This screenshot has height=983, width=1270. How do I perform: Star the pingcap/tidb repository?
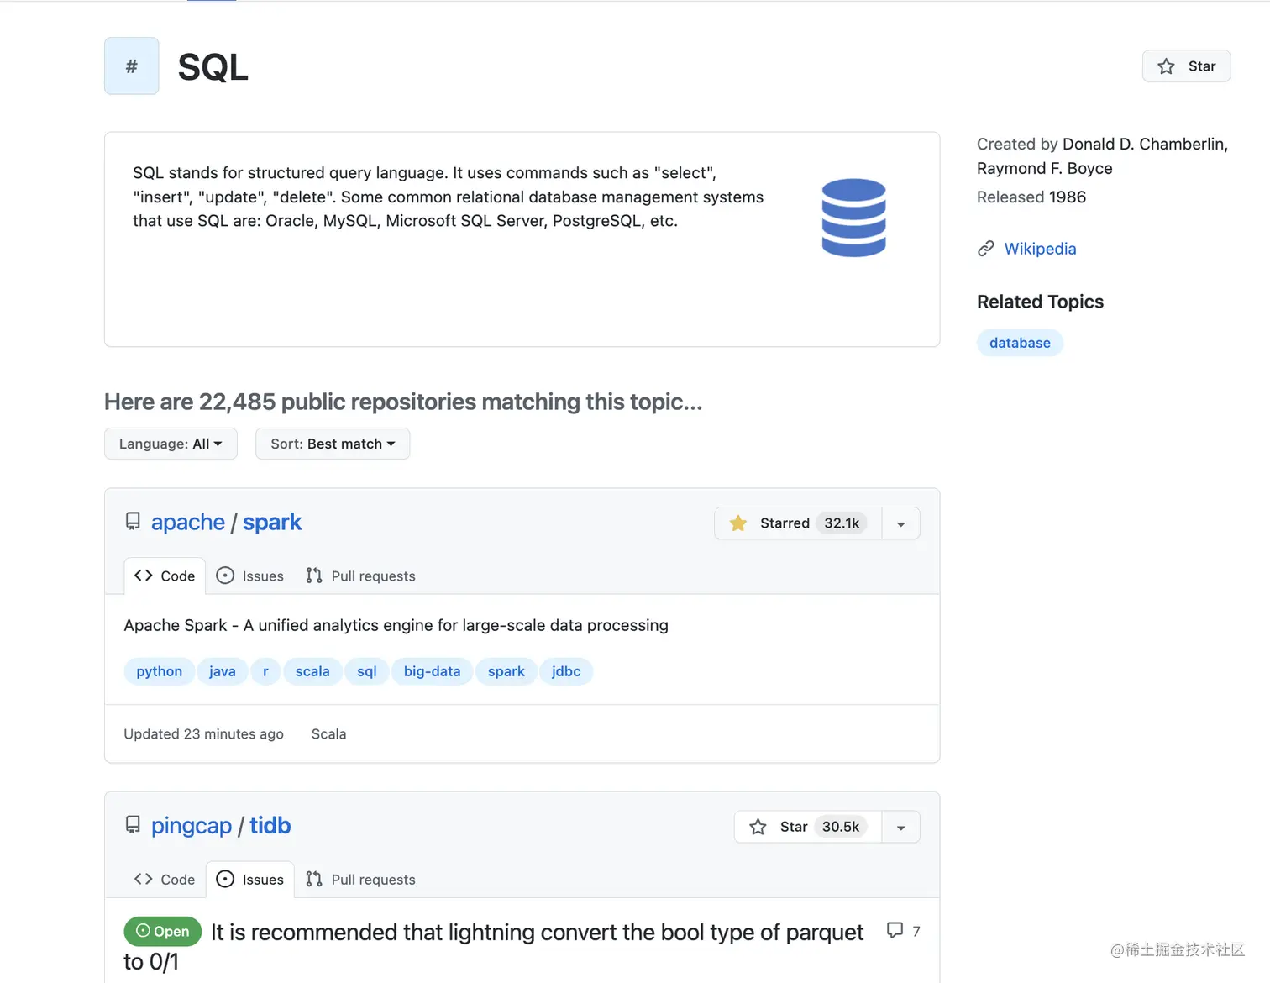808,827
